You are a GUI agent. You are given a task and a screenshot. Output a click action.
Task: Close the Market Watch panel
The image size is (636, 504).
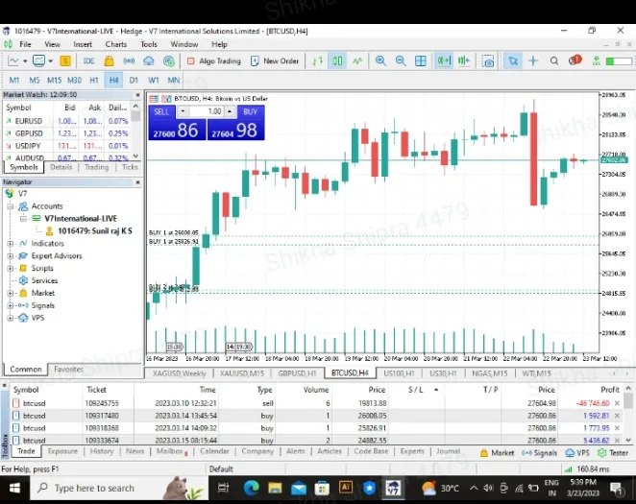(x=137, y=95)
